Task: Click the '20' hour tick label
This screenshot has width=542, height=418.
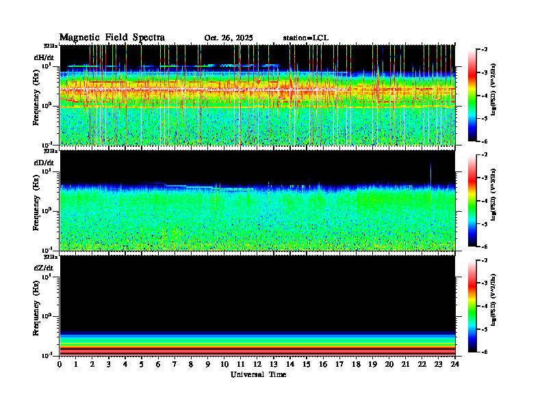Action: (389, 364)
